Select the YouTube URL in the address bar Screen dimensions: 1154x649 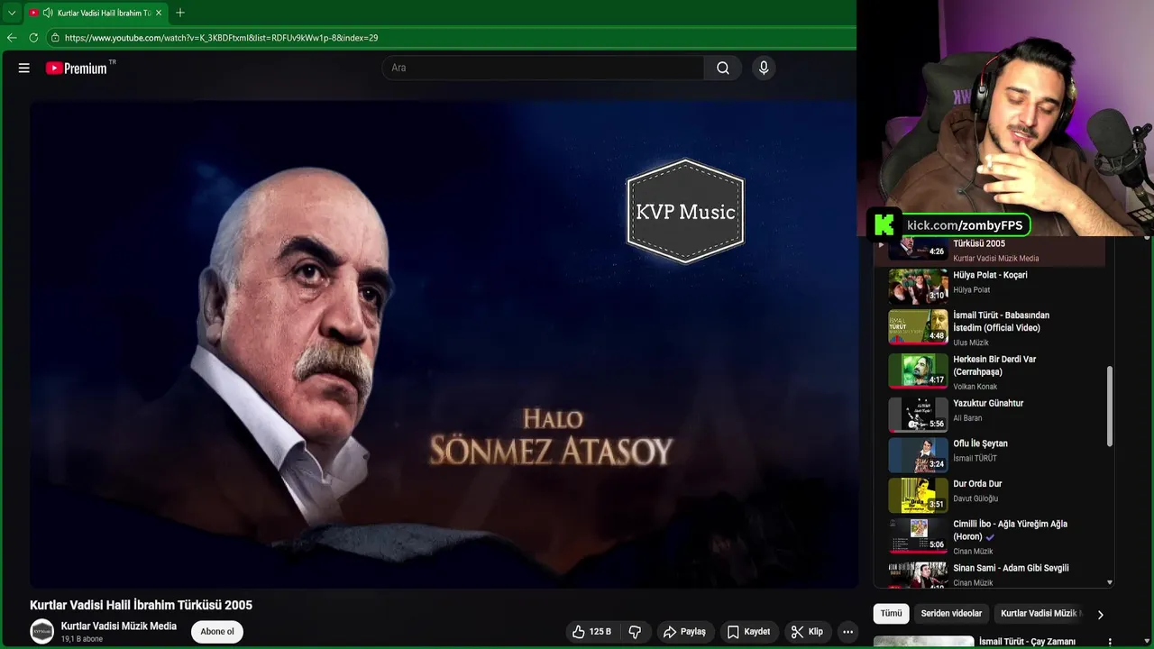coord(221,38)
